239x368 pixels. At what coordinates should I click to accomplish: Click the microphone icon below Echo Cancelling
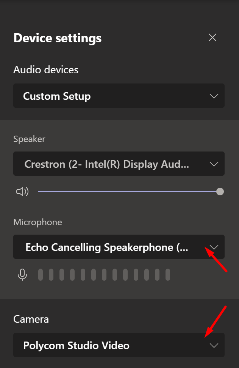(x=22, y=275)
